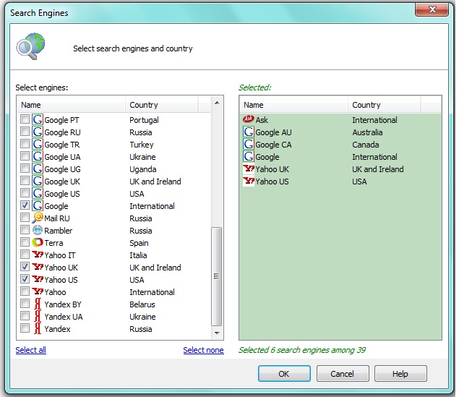Close the Search Engines dialog

point(432,9)
